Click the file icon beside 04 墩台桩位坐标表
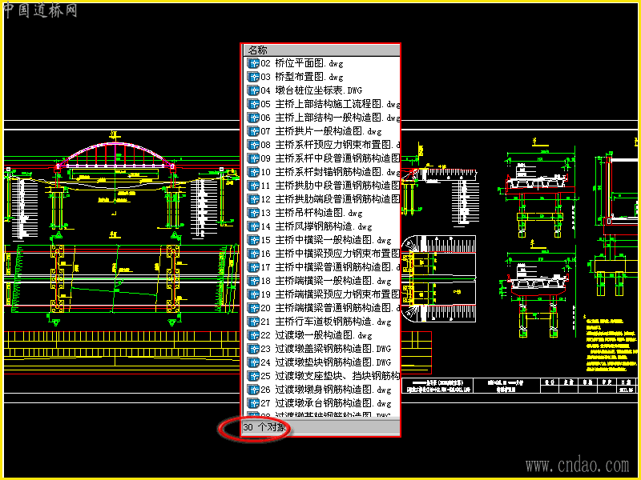Image resolution: width=641 pixels, height=480 pixels. [x=253, y=90]
